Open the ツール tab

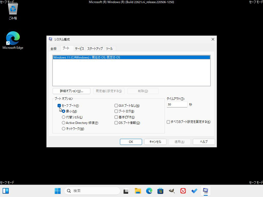(109, 49)
